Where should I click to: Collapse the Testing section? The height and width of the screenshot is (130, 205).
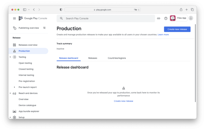pyautogui.click(x=10, y=57)
